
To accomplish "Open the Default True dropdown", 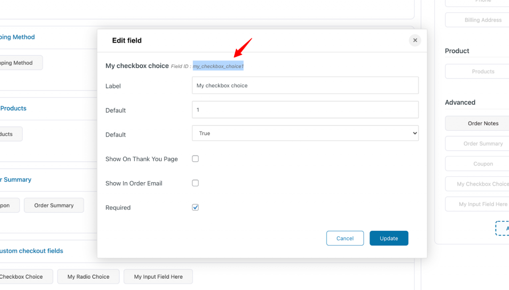I will 305,133.
